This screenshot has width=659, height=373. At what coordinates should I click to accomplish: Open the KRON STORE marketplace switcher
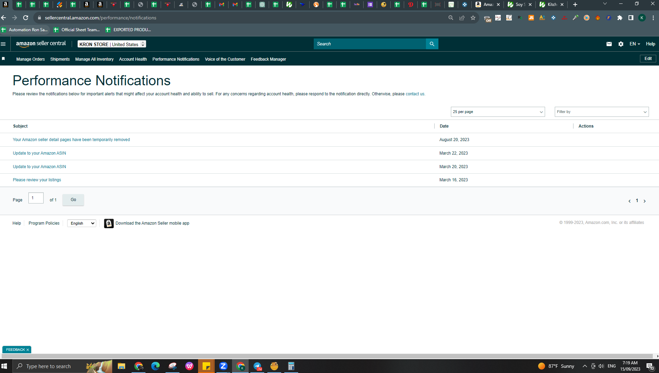tap(112, 44)
